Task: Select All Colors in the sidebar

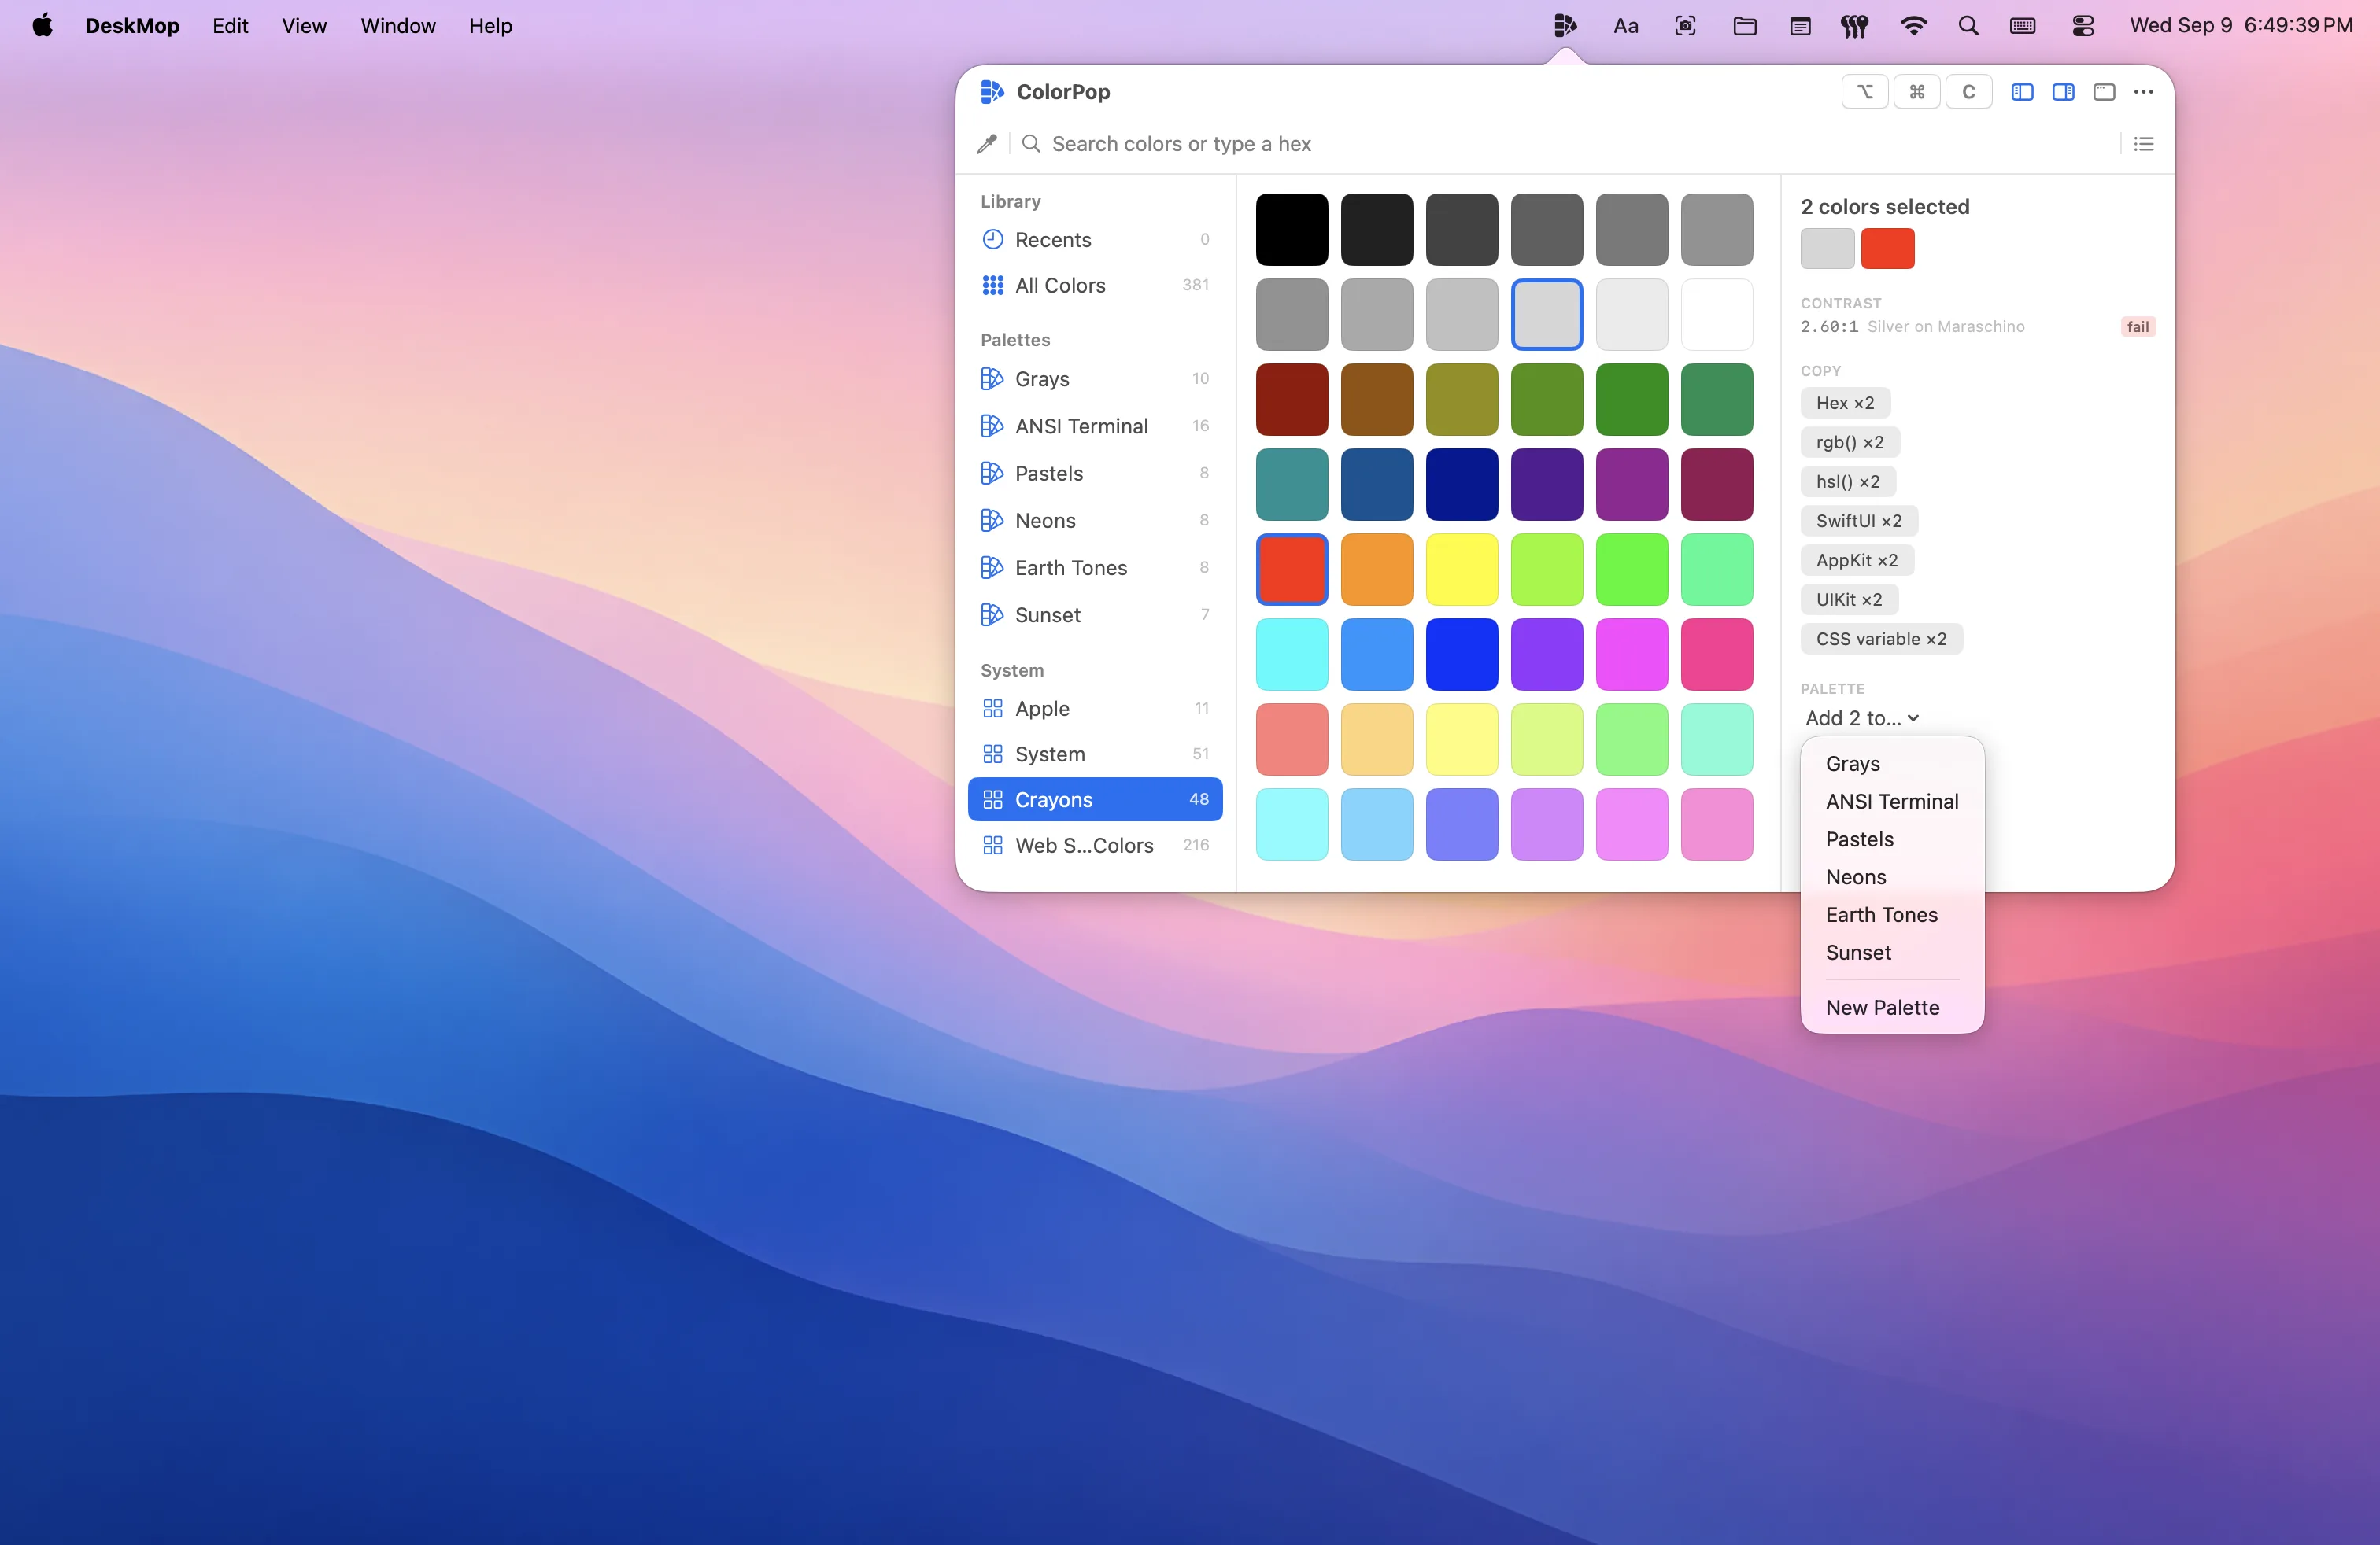Action: [x=1095, y=286]
